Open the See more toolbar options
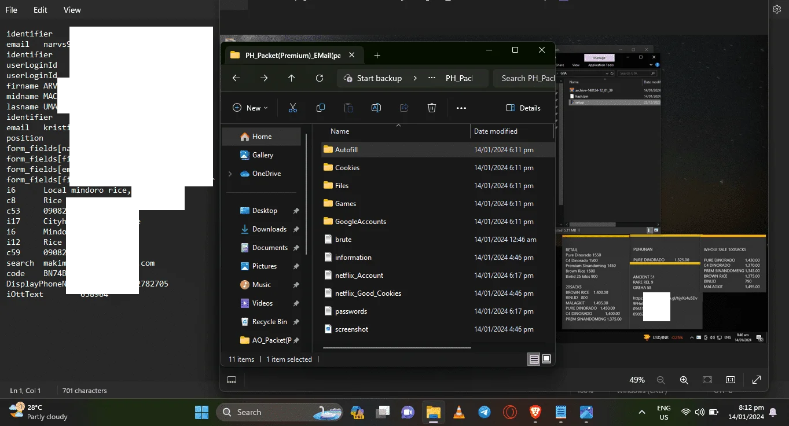The width and height of the screenshot is (789, 426). [x=461, y=108]
